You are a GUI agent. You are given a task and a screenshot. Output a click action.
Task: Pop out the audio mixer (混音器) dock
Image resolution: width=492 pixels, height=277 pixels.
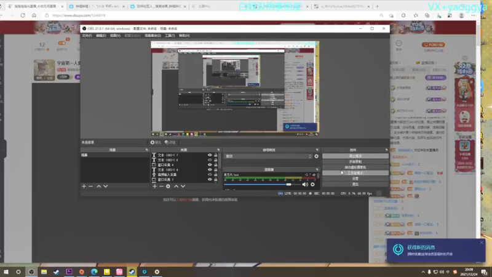(x=317, y=169)
